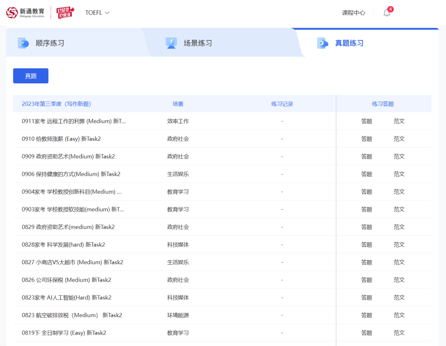
Task: Open 范文 for 0909 政府资助艺术
Action: click(399, 156)
